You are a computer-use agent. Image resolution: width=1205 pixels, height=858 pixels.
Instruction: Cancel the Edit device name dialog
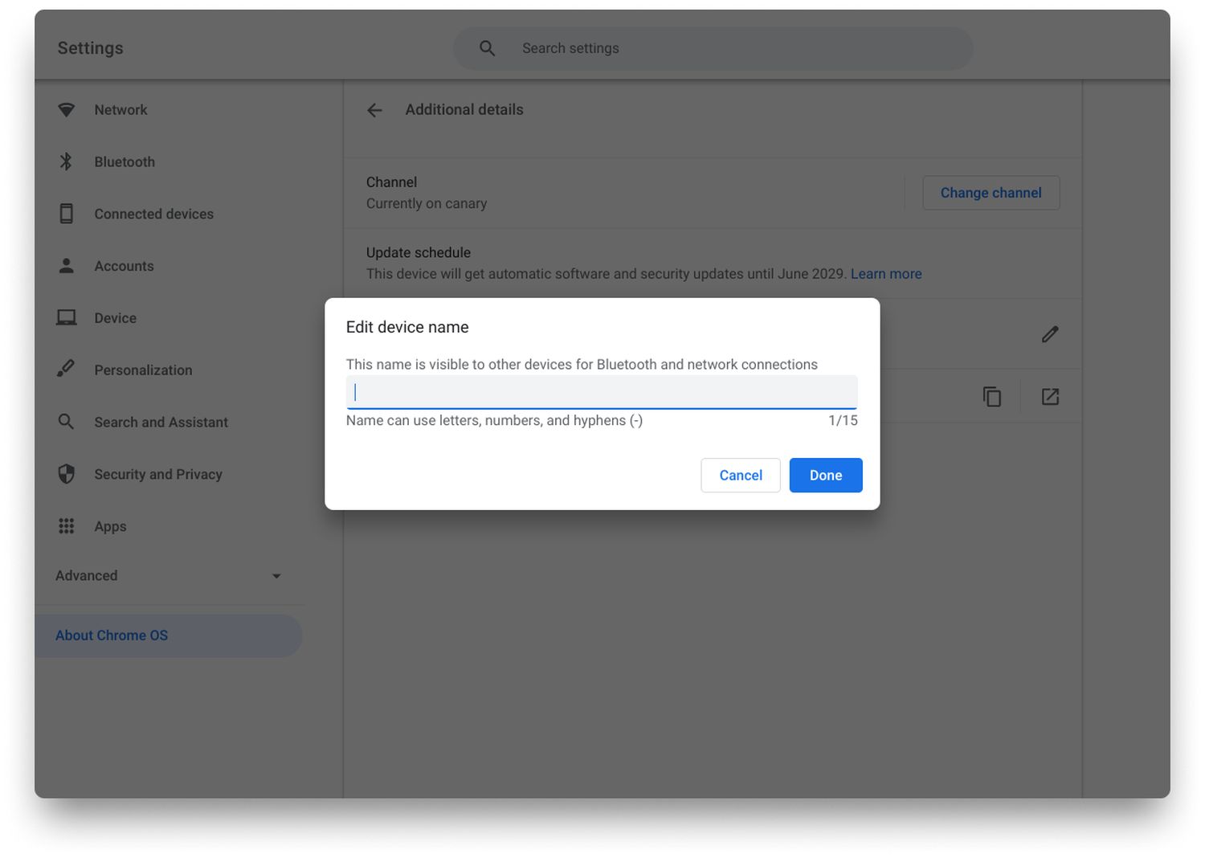coord(740,476)
